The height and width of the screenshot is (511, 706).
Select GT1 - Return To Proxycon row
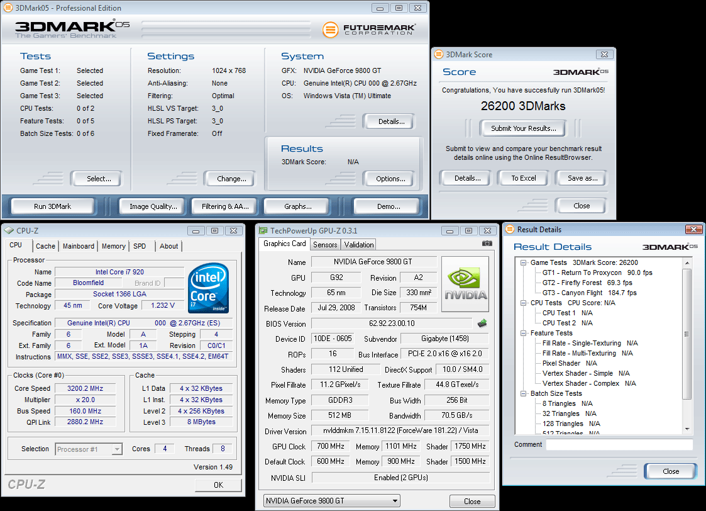[x=597, y=272]
